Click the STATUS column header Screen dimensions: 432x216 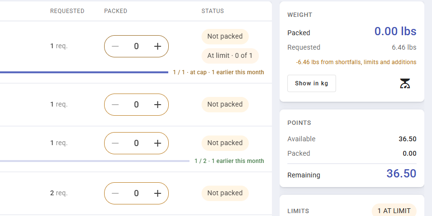tap(213, 11)
